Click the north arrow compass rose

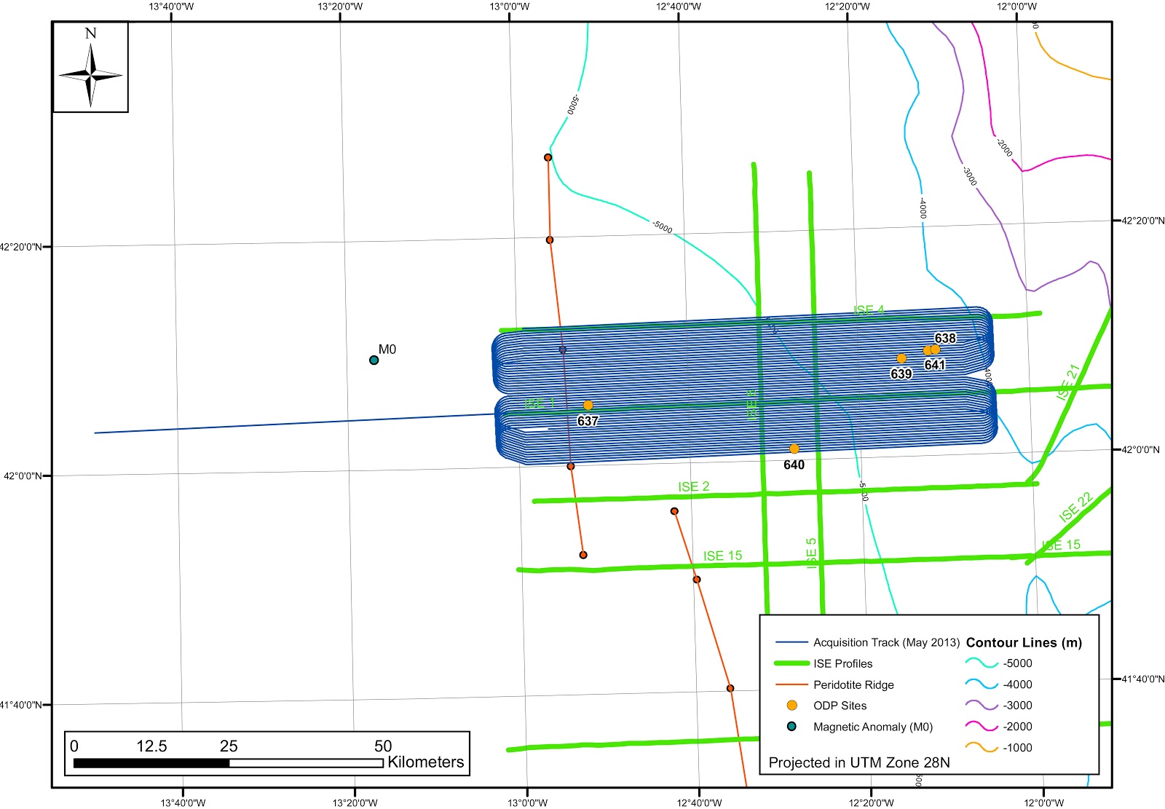tap(90, 74)
